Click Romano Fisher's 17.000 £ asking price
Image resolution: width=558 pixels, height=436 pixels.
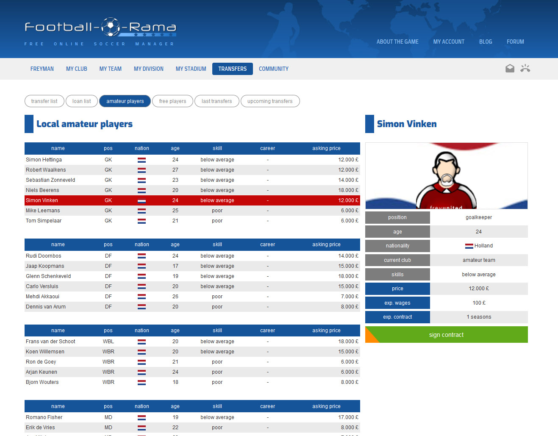coord(348,417)
